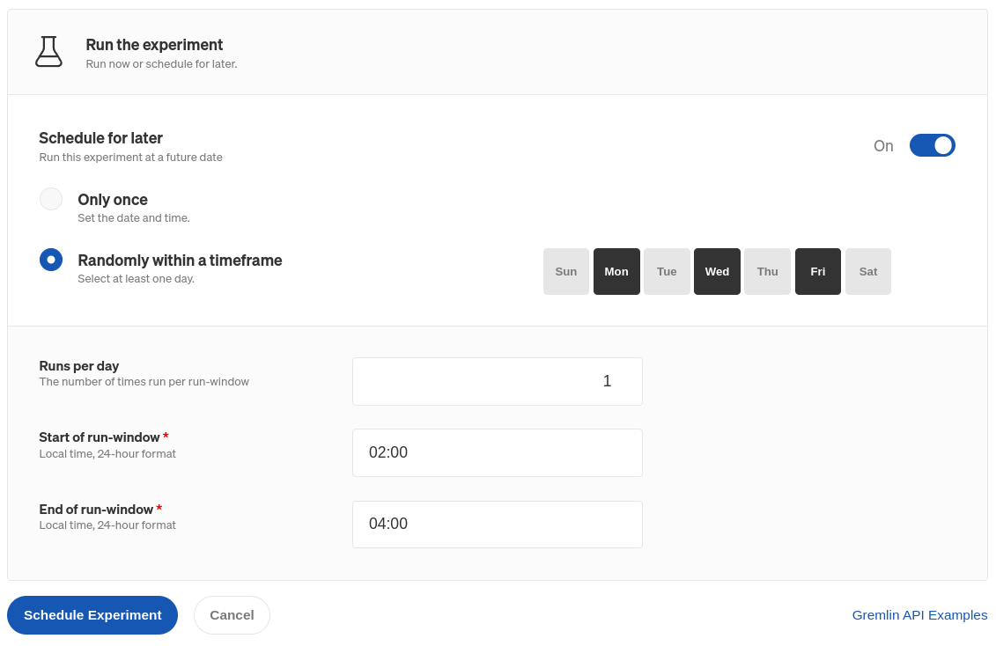Click the On status text
Image resolution: width=996 pixels, height=646 pixels.
pyautogui.click(x=883, y=146)
